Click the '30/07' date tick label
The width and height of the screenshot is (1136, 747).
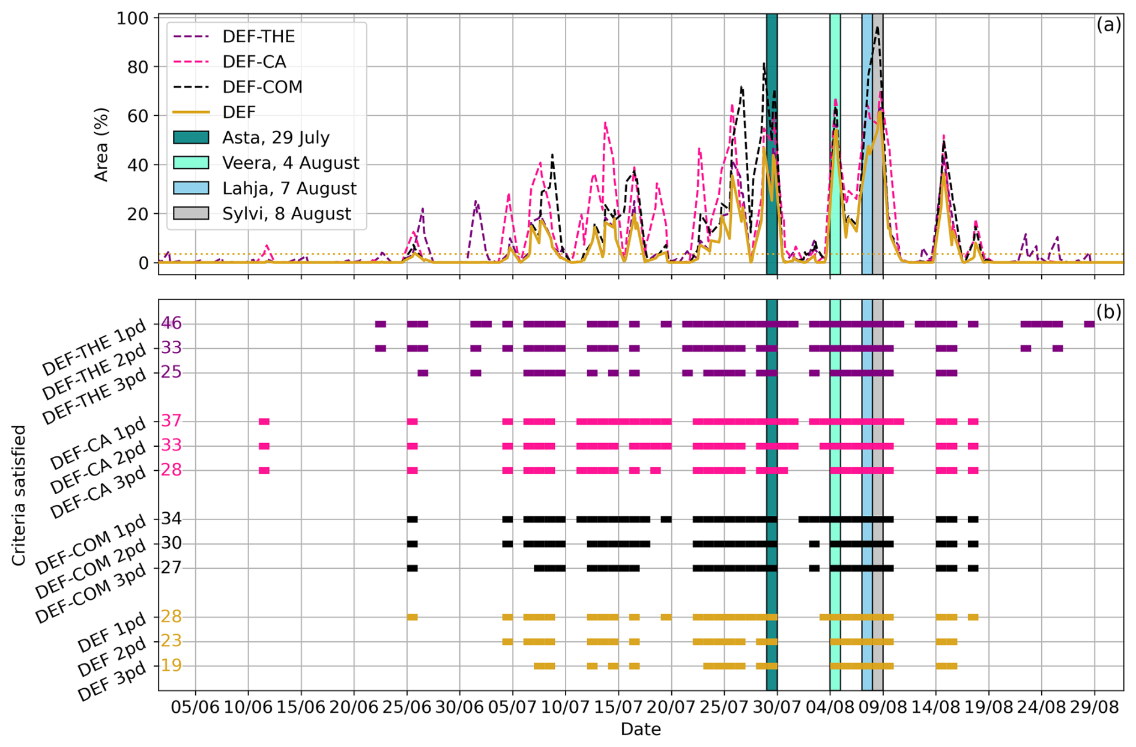[777, 707]
